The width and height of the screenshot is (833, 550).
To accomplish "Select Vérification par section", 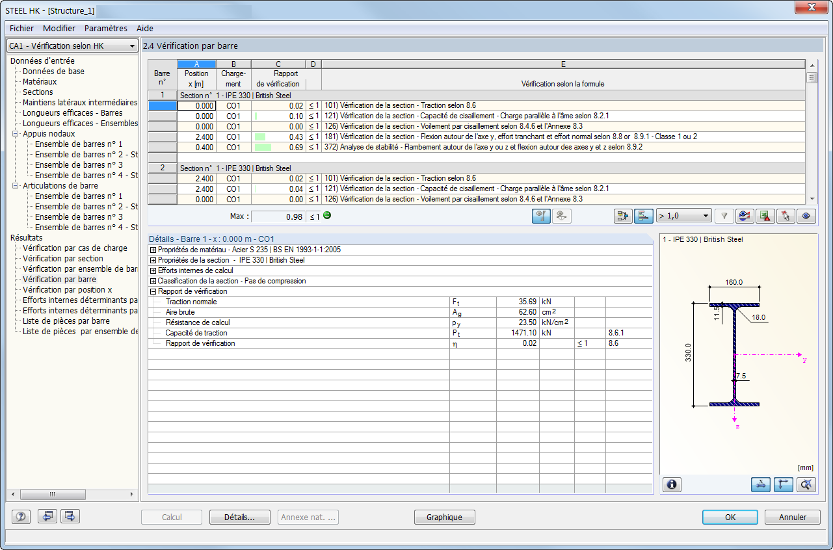I will pos(63,259).
